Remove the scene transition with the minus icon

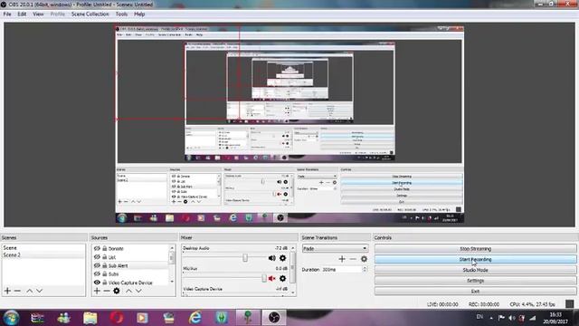click(353, 259)
